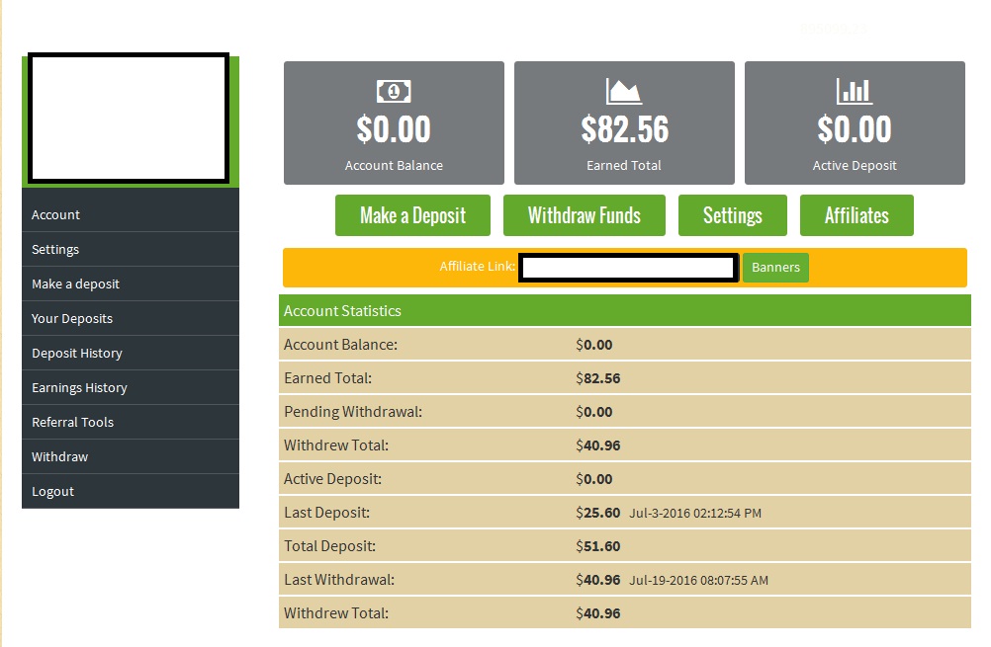Open Account in the sidebar menu
This screenshot has height=647, width=991.
(56, 215)
